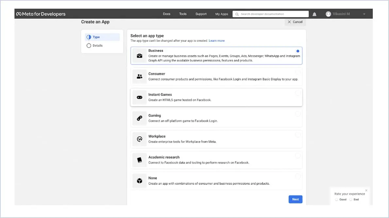This screenshot has height=218, width=389.
Task: Expand the account dropdown arrow
Action: coord(364,14)
